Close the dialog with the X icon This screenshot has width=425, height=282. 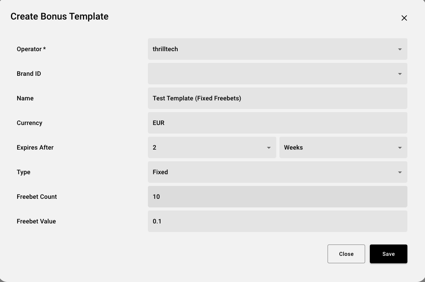(x=404, y=18)
